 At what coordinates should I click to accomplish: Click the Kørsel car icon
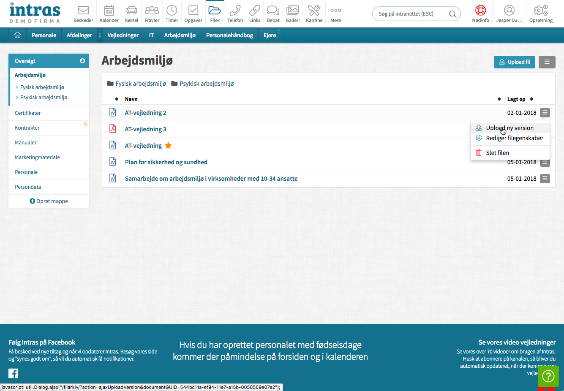(x=131, y=11)
